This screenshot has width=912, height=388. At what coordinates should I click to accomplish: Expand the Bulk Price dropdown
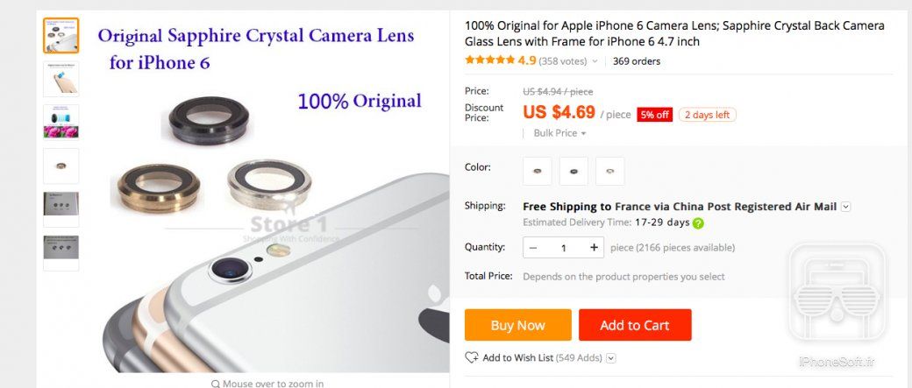[x=559, y=133]
